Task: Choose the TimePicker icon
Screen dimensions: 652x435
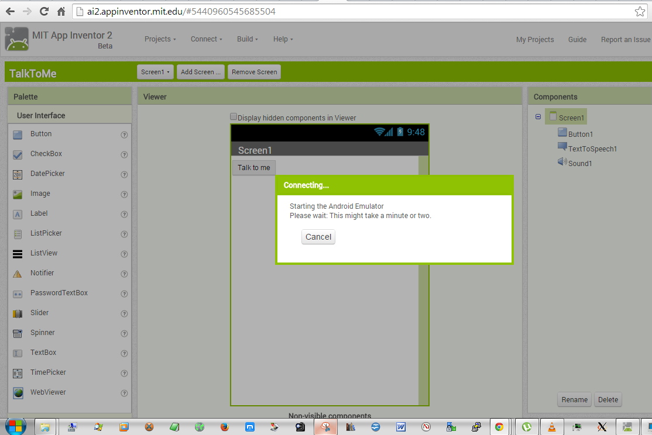Action: 18,373
